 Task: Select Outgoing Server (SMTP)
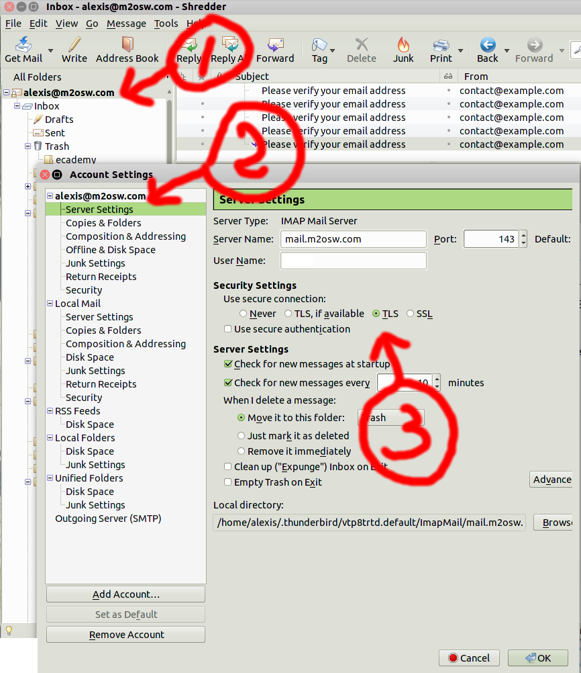click(x=108, y=519)
